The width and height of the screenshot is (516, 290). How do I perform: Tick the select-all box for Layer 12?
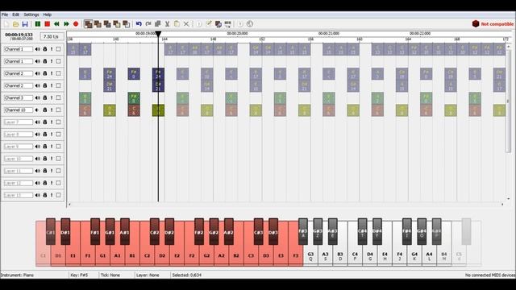58,183
